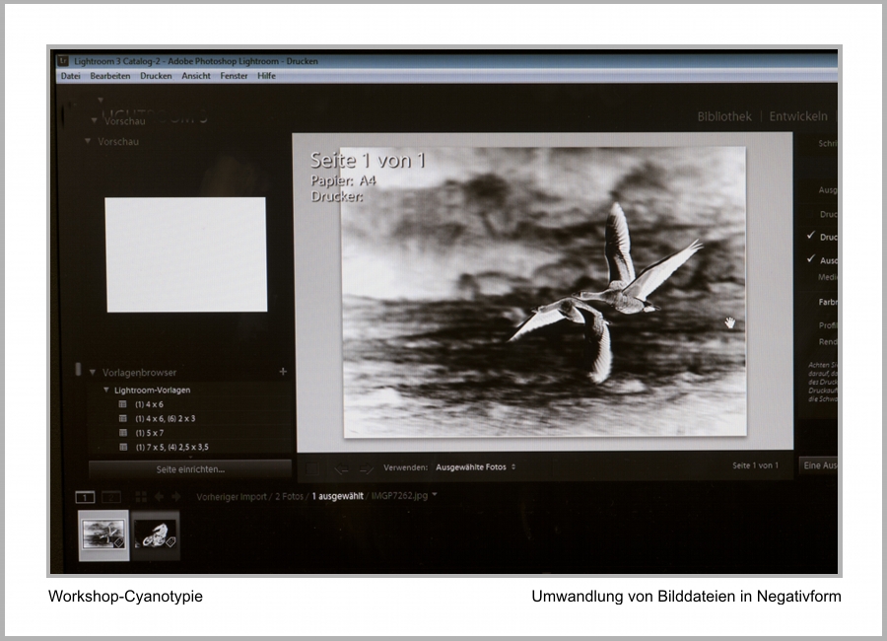Go back using filmstrip left arrow
The width and height of the screenshot is (887, 641).
[160, 497]
